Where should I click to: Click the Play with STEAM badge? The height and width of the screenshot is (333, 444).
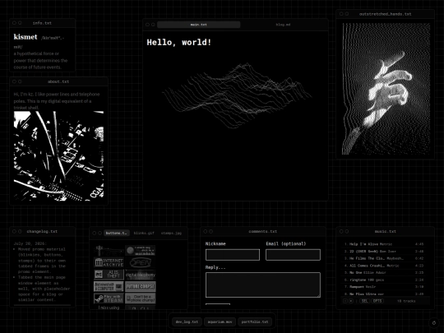pyautogui.click(x=109, y=298)
